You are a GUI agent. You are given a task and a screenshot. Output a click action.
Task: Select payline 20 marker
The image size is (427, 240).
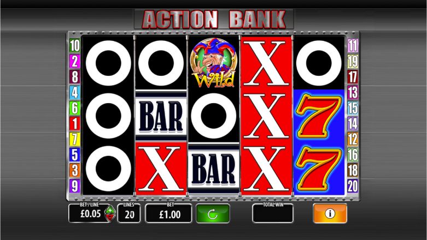click(353, 186)
